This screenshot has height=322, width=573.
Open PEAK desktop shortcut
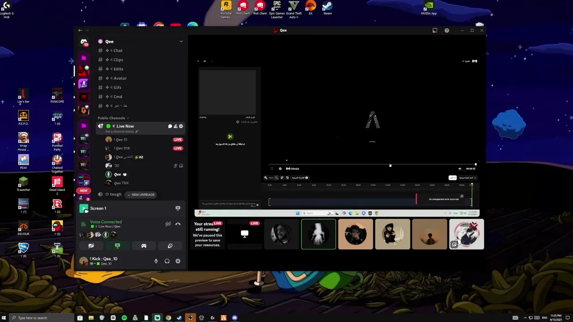tap(23, 162)
